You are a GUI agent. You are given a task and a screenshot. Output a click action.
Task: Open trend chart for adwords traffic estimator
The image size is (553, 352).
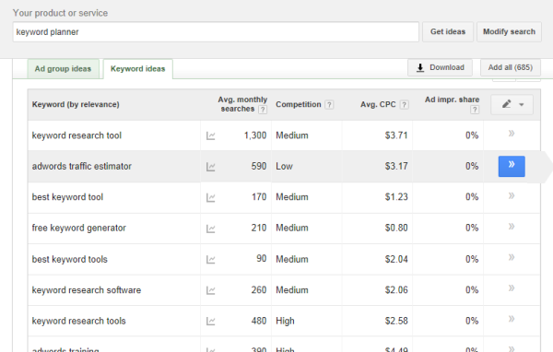(210, 167)
